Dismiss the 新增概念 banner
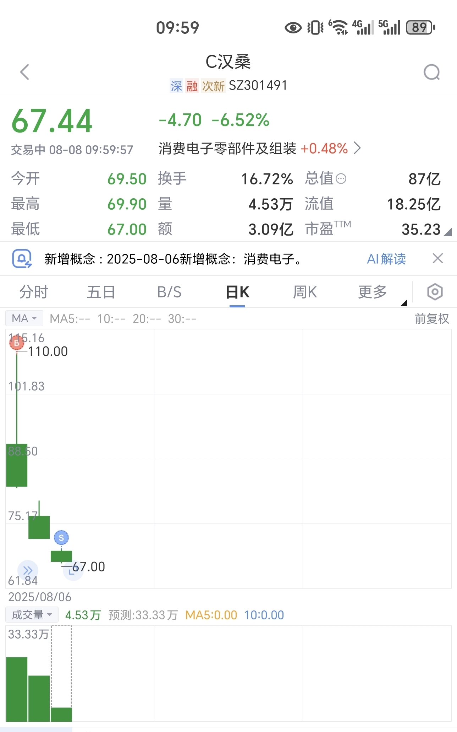 438,258
